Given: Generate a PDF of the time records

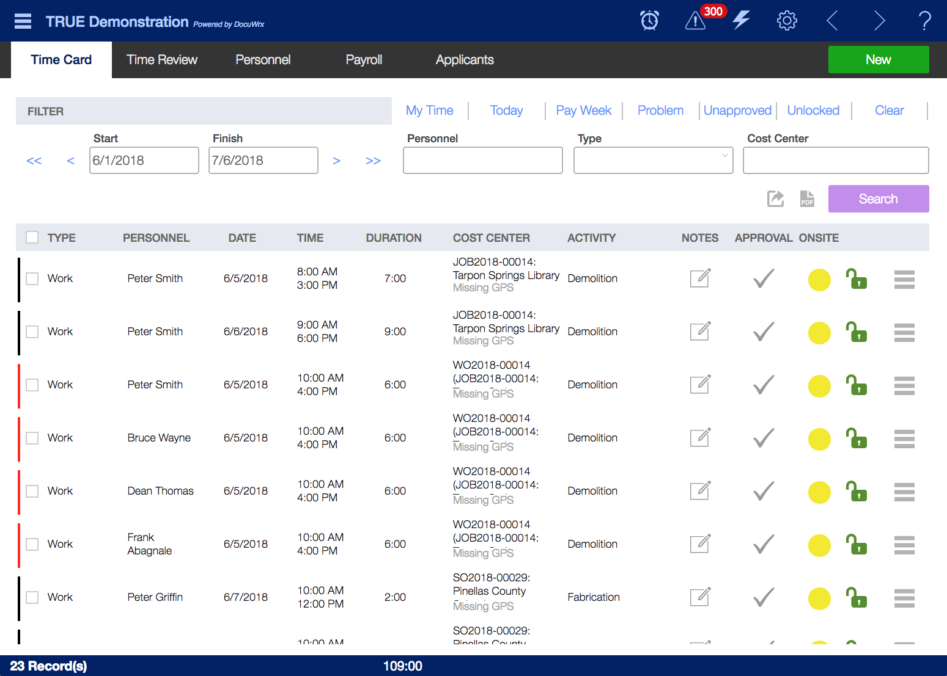Looking at the screenshot, I should coord(806,198).
